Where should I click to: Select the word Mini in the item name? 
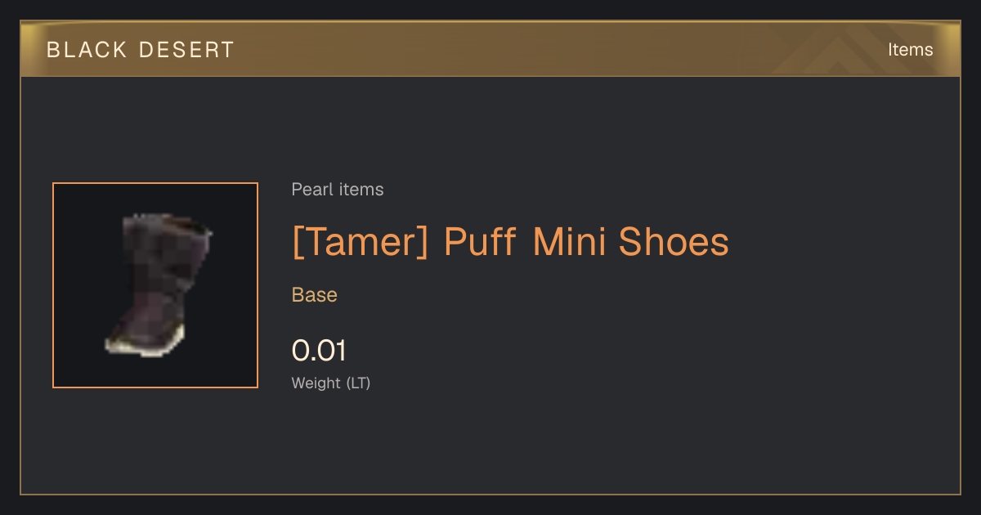(x=570, y=242)
